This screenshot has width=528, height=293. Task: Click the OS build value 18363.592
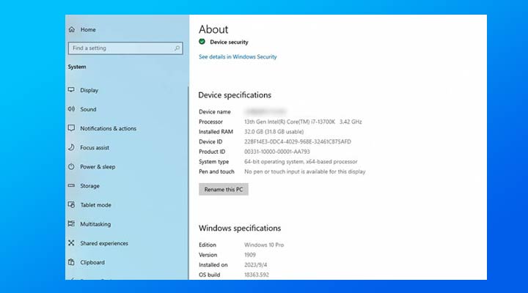(x=257, y=275)
